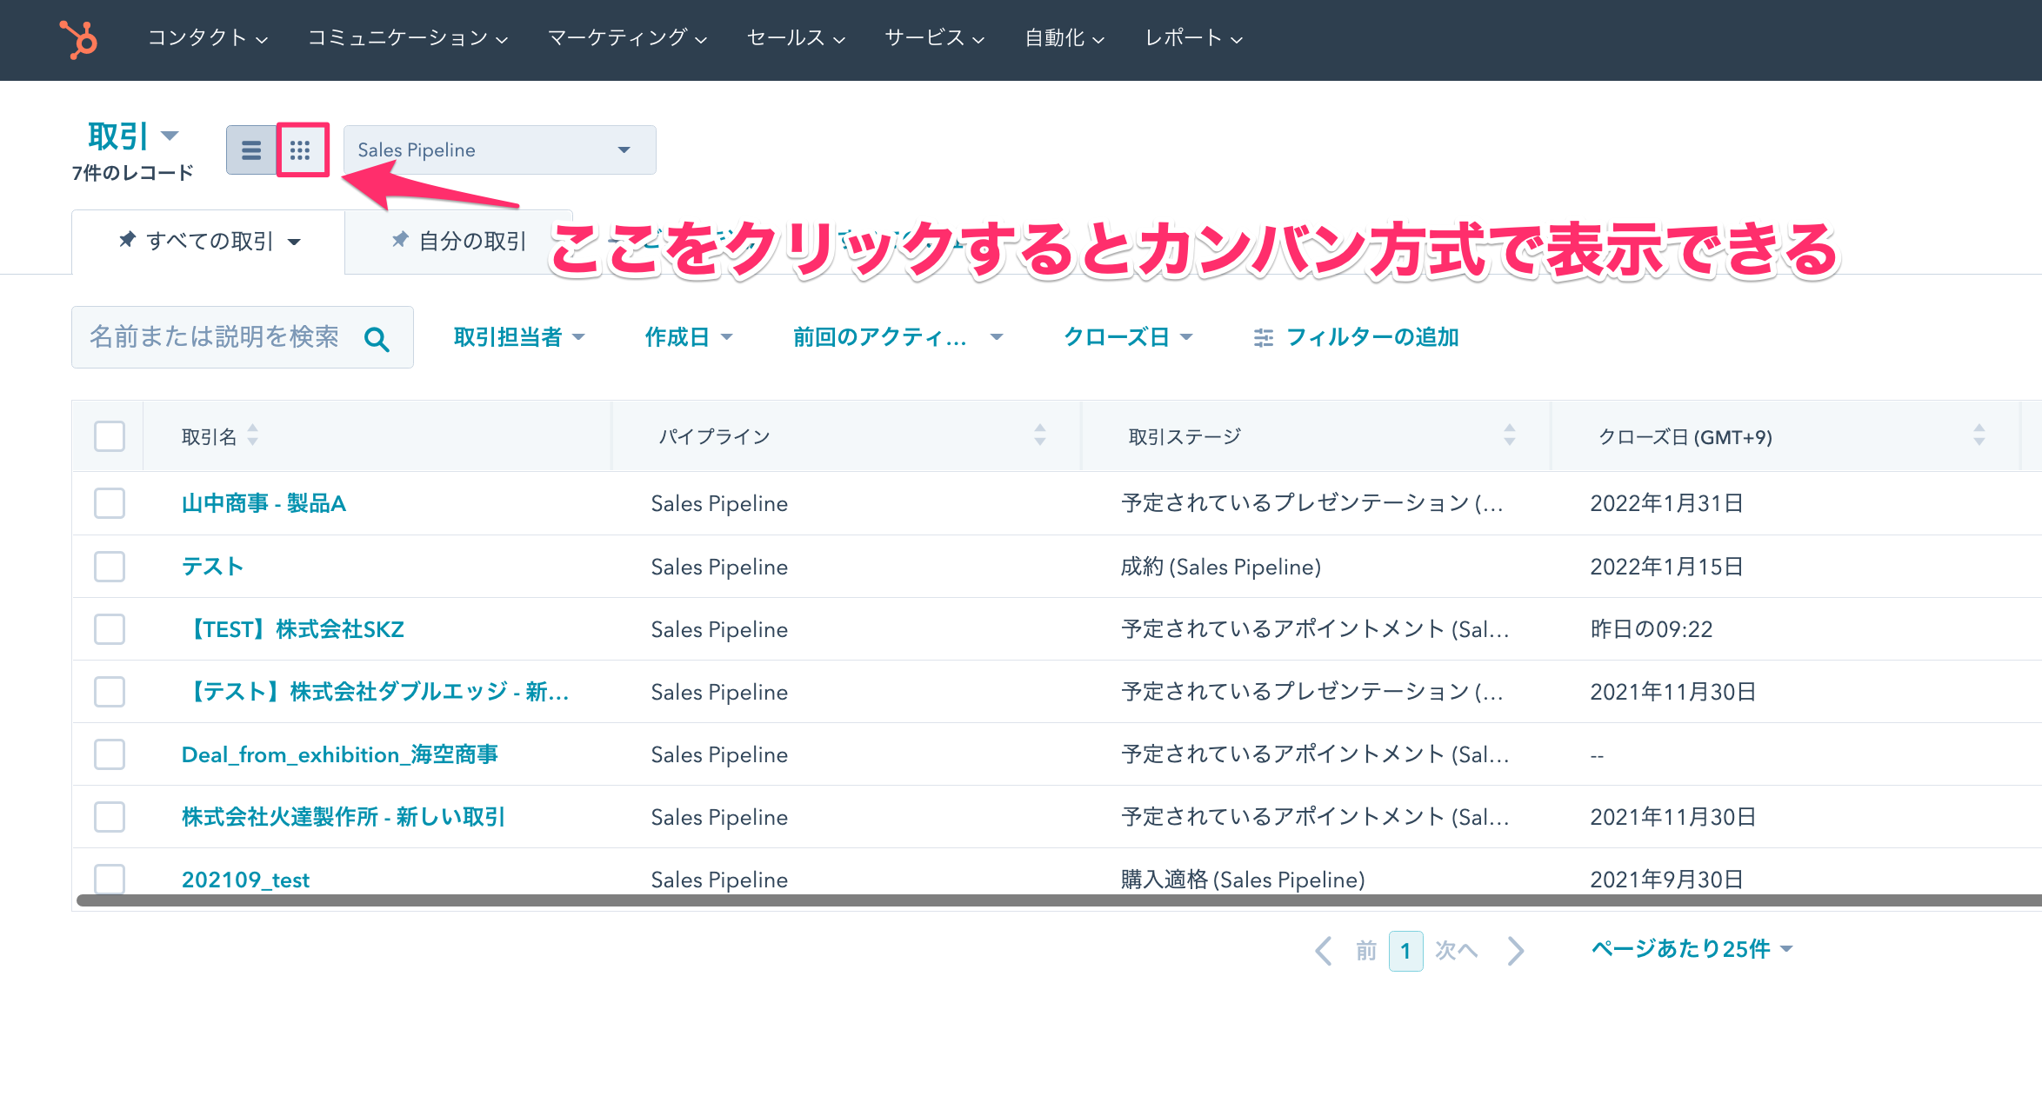
Task: Click the previous page chevron
Action: coord(1325,951)
